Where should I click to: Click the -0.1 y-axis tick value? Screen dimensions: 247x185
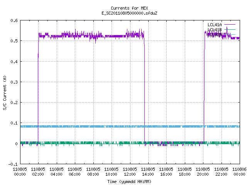point(13,164)
